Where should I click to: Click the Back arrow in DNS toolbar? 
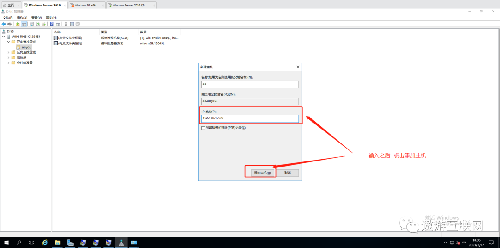pyautogui.click(x=4, y=24)
